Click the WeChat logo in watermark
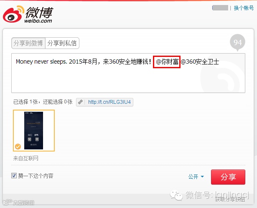This screenshot has height=208, width=257. pos(176,195)
